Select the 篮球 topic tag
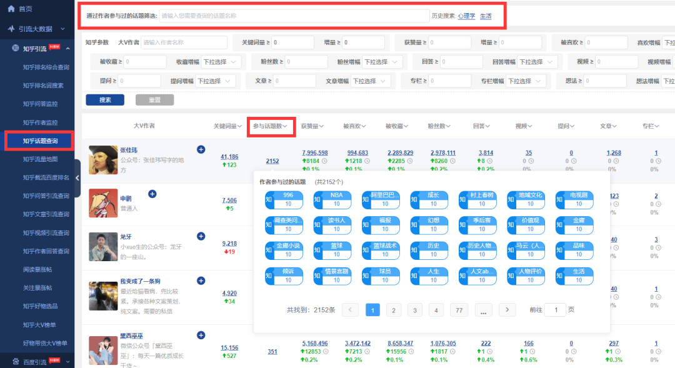This screenshot has width=675, height=368. 332,251
